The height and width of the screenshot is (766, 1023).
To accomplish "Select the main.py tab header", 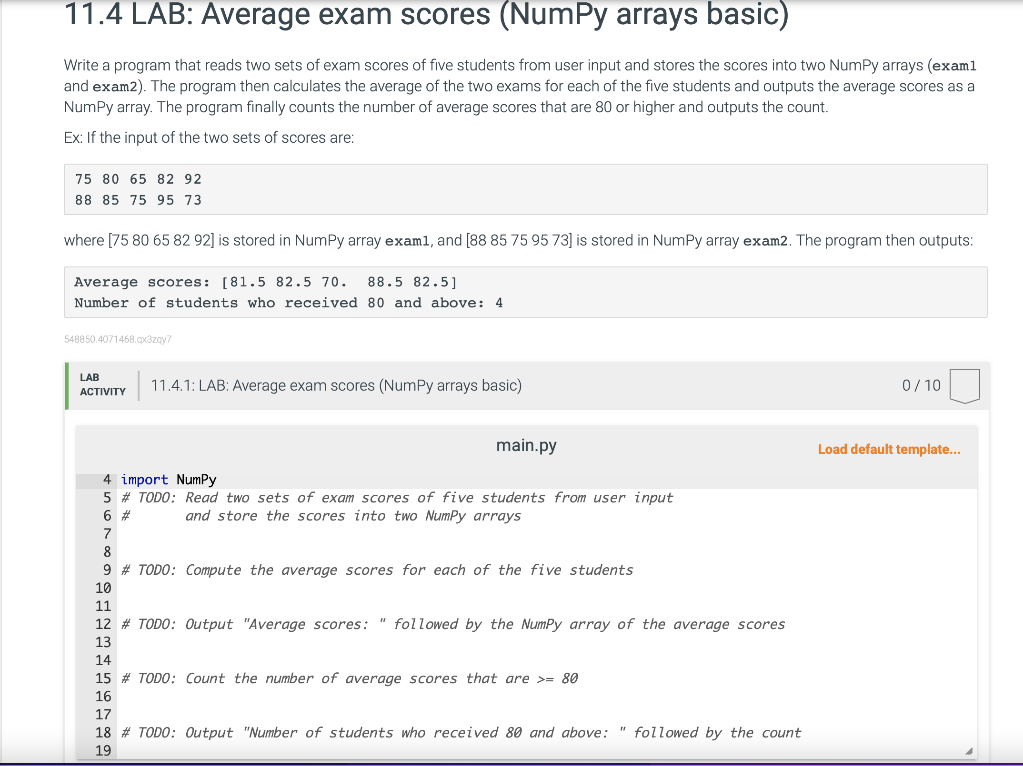I will (x=526, y=445).
